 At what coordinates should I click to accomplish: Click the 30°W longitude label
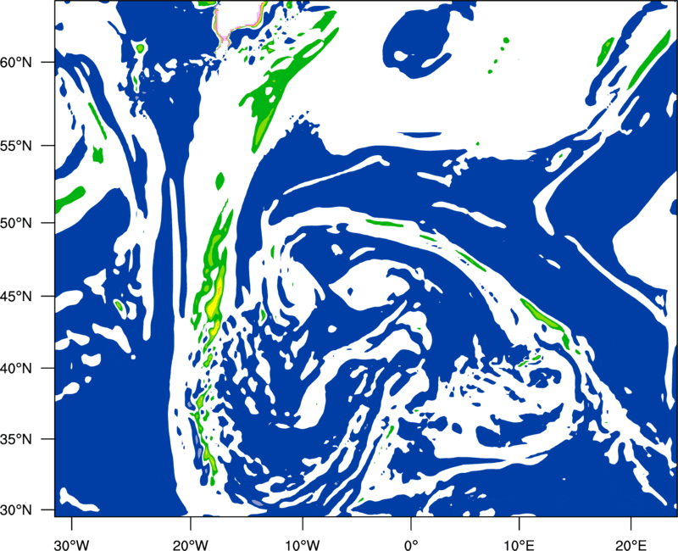(71, 544)
